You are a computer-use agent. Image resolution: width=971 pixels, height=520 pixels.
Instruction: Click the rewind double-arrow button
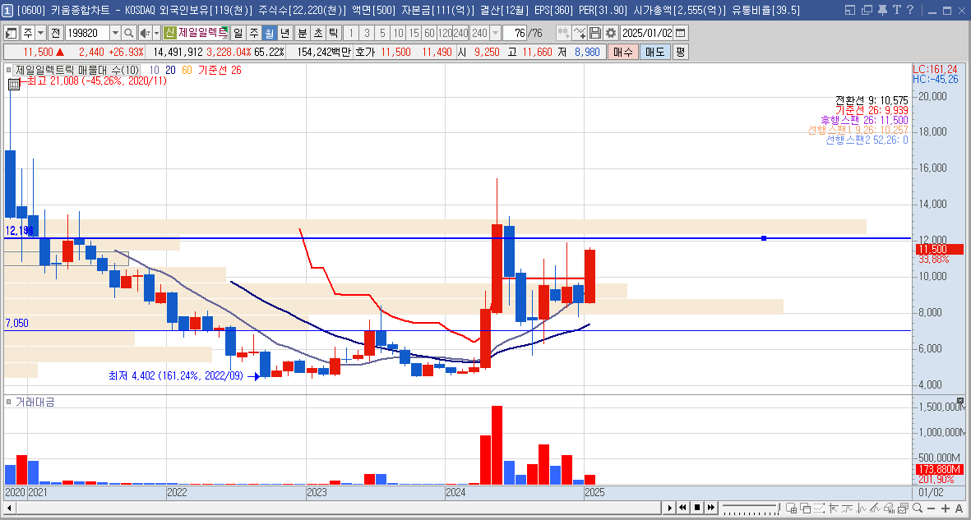(683, 508)
